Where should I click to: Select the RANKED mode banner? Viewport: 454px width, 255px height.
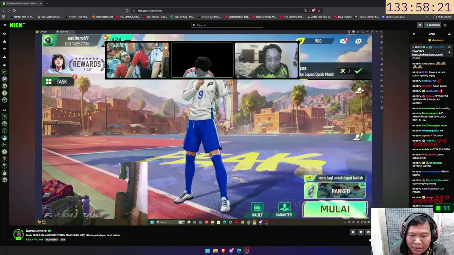(335, 191)
